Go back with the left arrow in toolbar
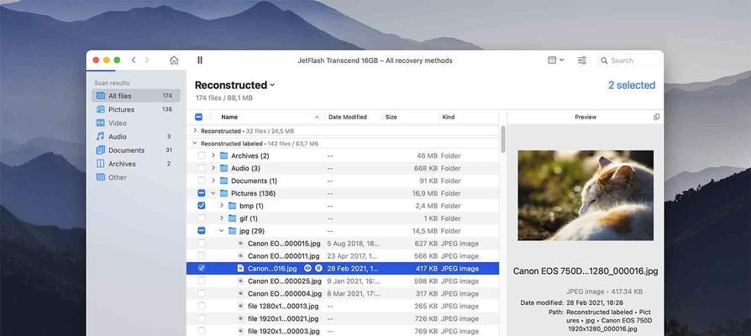This screenshot has width=751, height=336. coord(134,60)
